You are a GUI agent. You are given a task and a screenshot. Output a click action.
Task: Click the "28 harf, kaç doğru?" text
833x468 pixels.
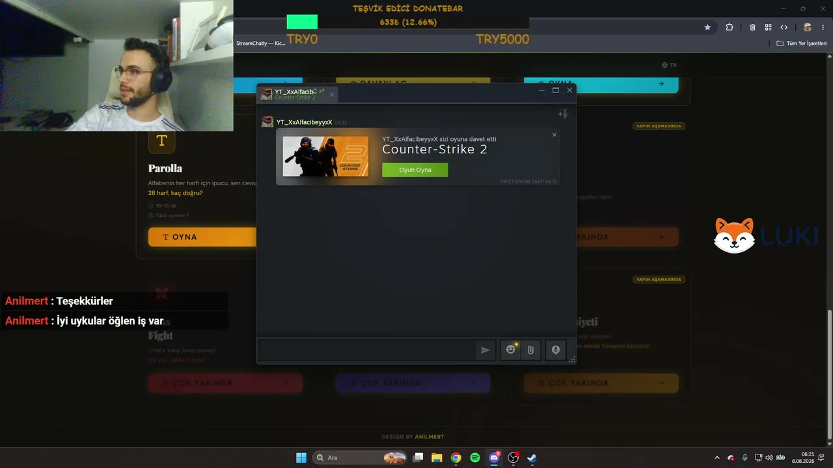176,193
